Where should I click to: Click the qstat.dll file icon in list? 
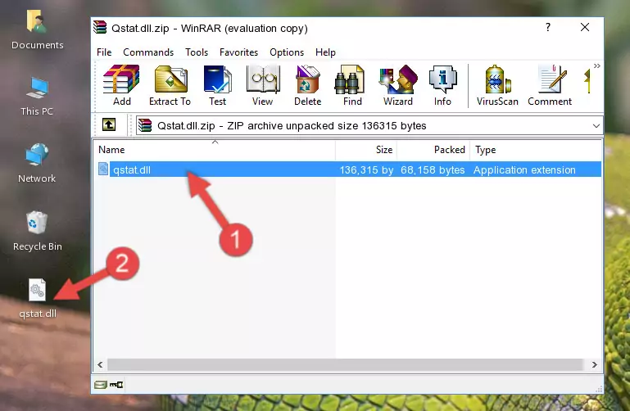point(103,169)
